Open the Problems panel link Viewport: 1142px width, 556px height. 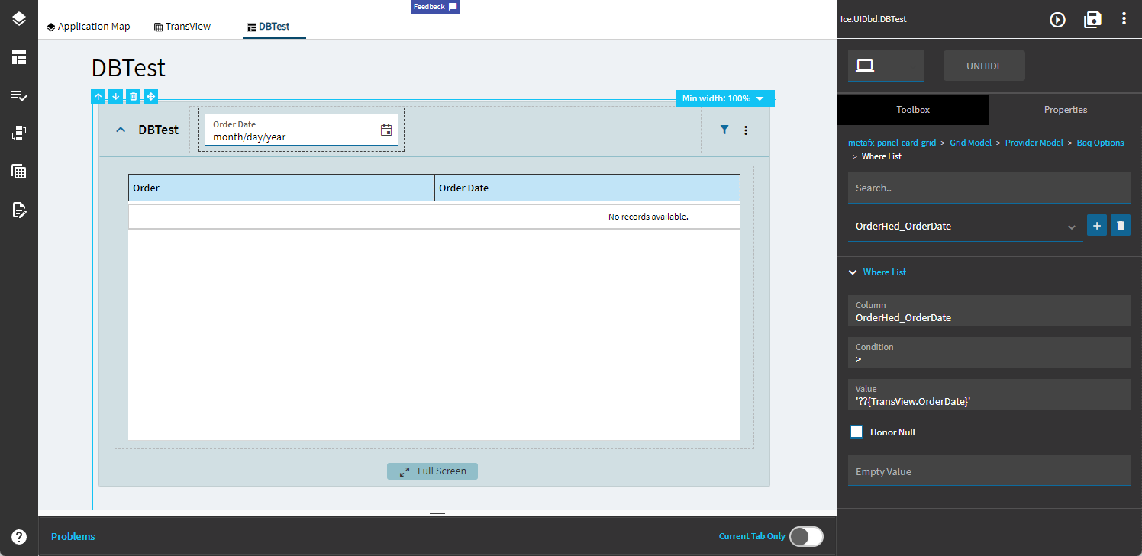click(x=73, y=536)
